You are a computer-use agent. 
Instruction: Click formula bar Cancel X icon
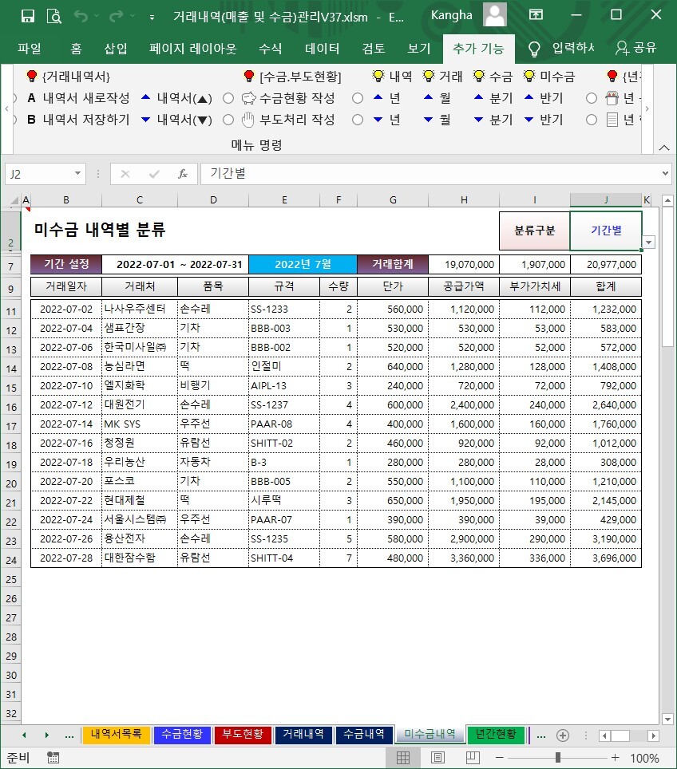click(125, 174)
